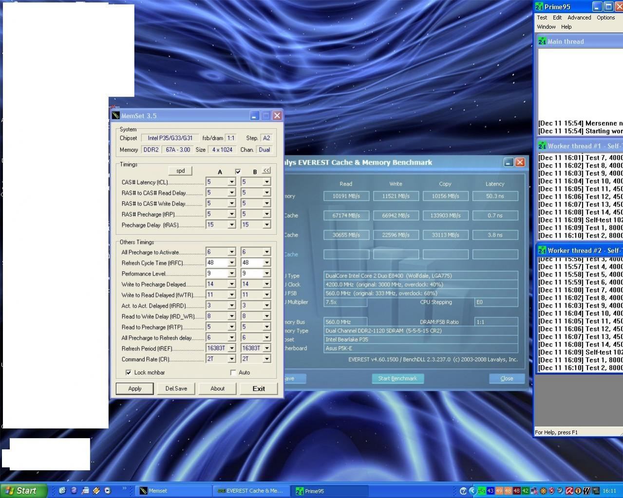Click the memory Write value 11521 MB/s
The image size is (623, 498).
396,196
